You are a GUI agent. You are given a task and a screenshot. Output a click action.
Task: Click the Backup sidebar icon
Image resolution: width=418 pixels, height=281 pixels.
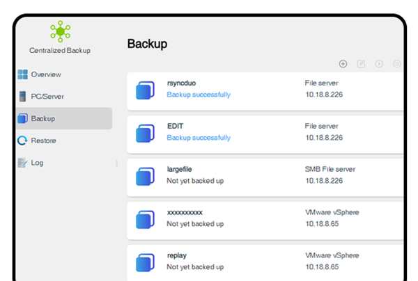click(x=23, y=118)
